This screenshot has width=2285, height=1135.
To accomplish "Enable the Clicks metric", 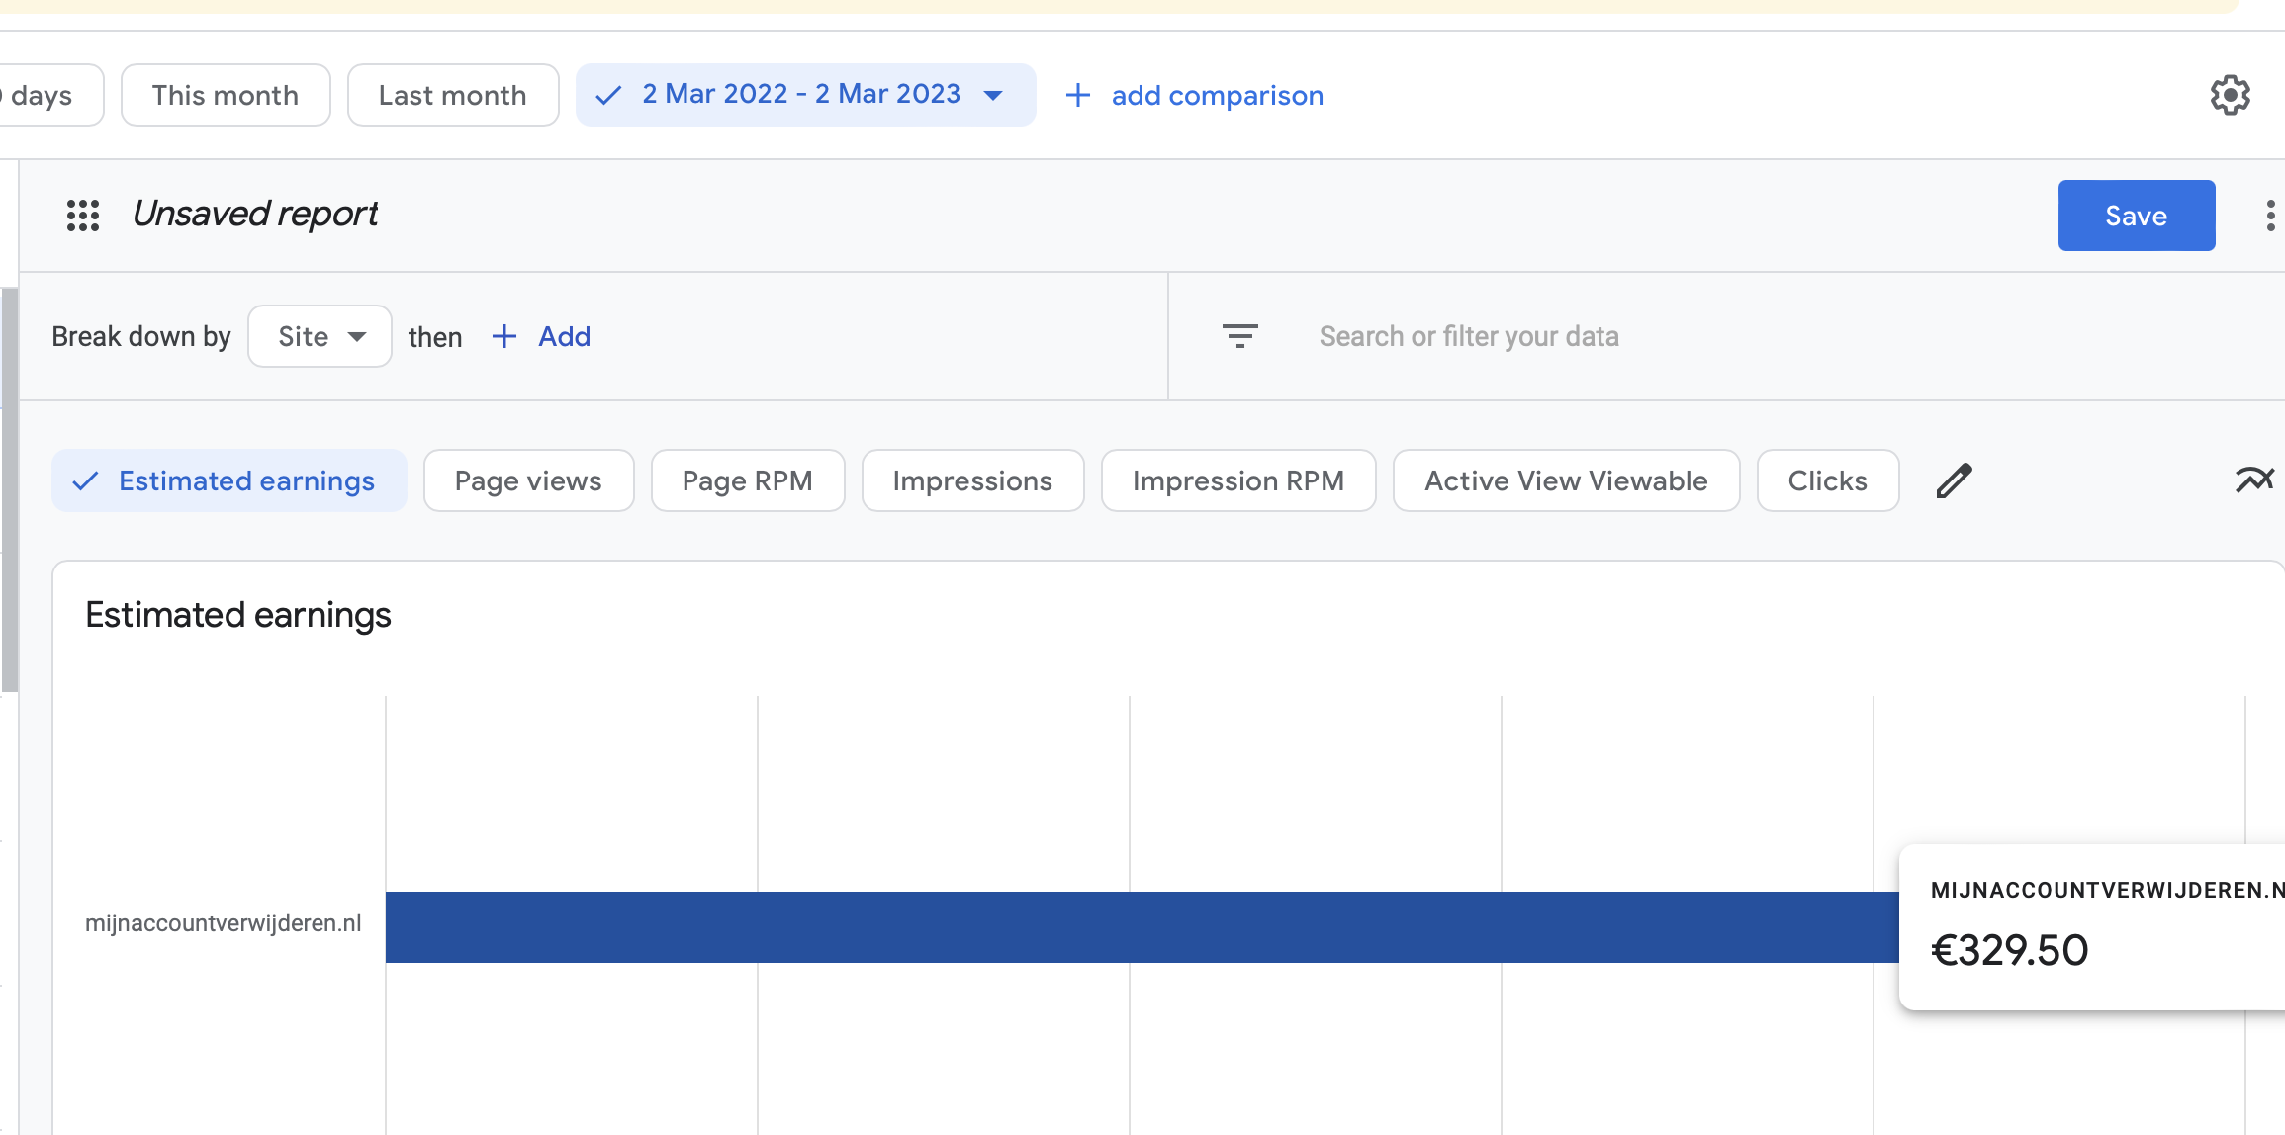I will tap(1828, 480).
